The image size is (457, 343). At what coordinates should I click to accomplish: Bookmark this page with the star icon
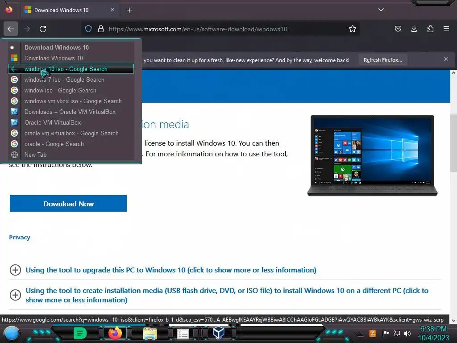[353, 29]
